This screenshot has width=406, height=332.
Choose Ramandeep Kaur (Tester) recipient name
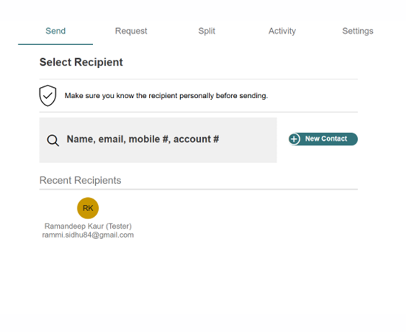tap(88, 226)
